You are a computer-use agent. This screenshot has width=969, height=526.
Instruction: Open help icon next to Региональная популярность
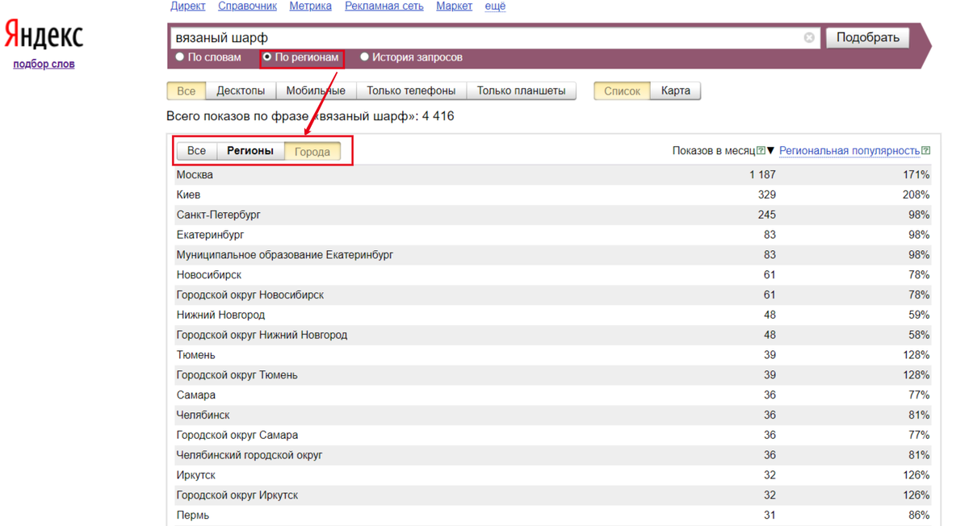(925, 151)
